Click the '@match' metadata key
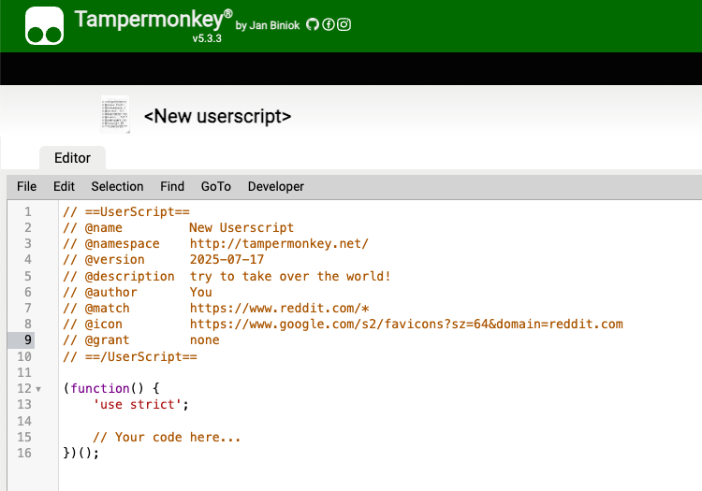 click(x=107, y=309)
